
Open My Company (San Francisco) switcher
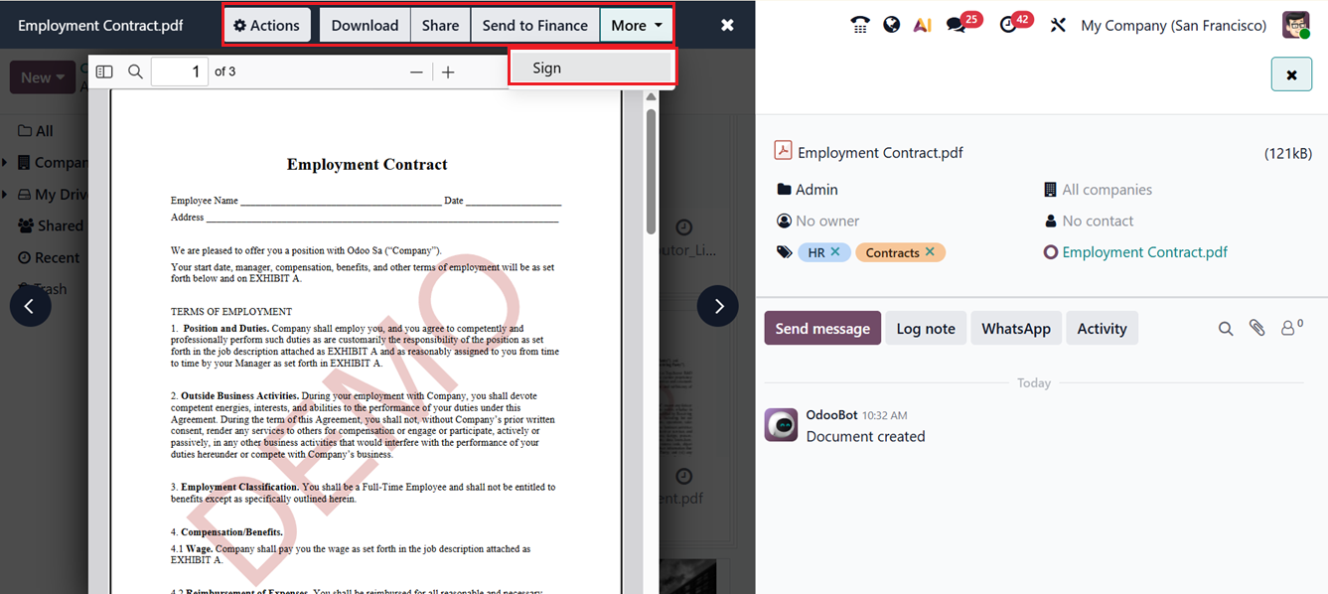1173,25
